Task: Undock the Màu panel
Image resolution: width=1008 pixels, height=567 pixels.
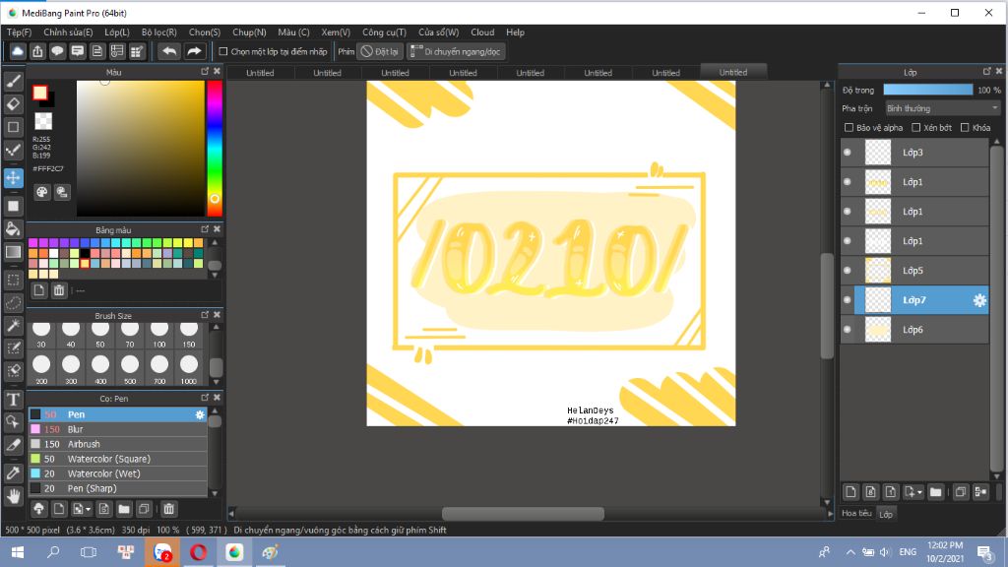Action: [205, 71]
